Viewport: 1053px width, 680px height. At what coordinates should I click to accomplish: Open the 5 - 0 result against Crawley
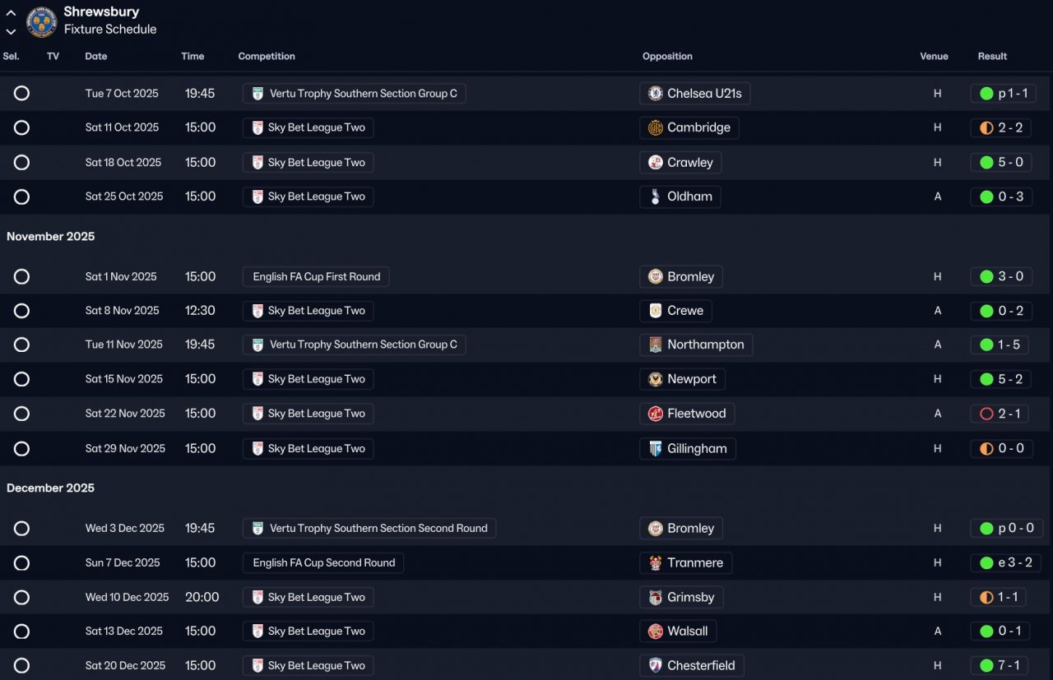click(1001, 163)
